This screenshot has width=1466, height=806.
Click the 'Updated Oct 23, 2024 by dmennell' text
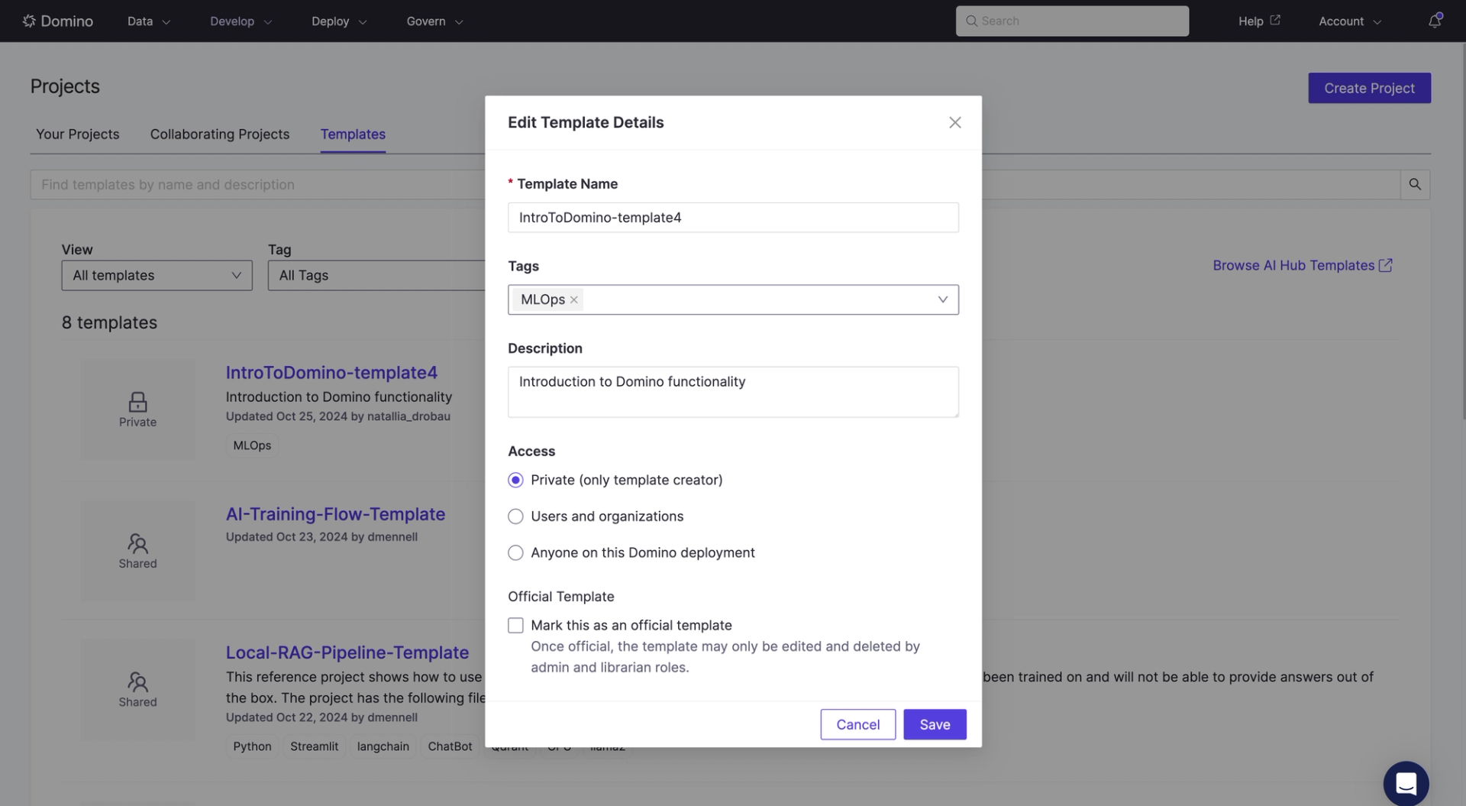pos(321,537)
